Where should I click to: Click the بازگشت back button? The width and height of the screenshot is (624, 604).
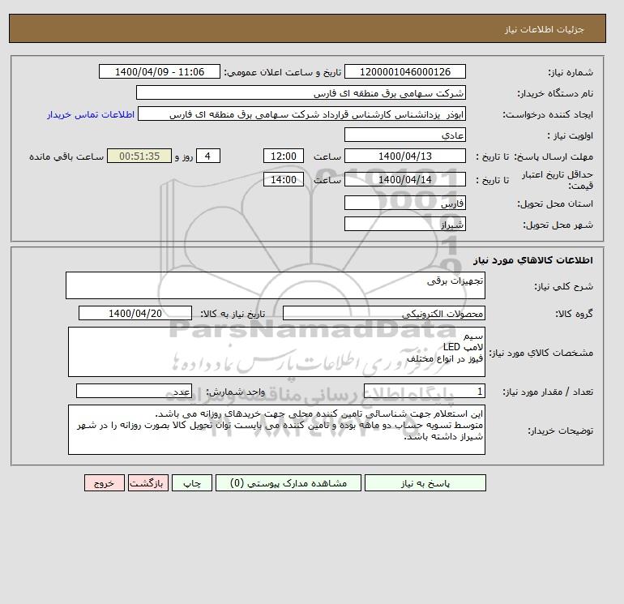tap(148, 482)
